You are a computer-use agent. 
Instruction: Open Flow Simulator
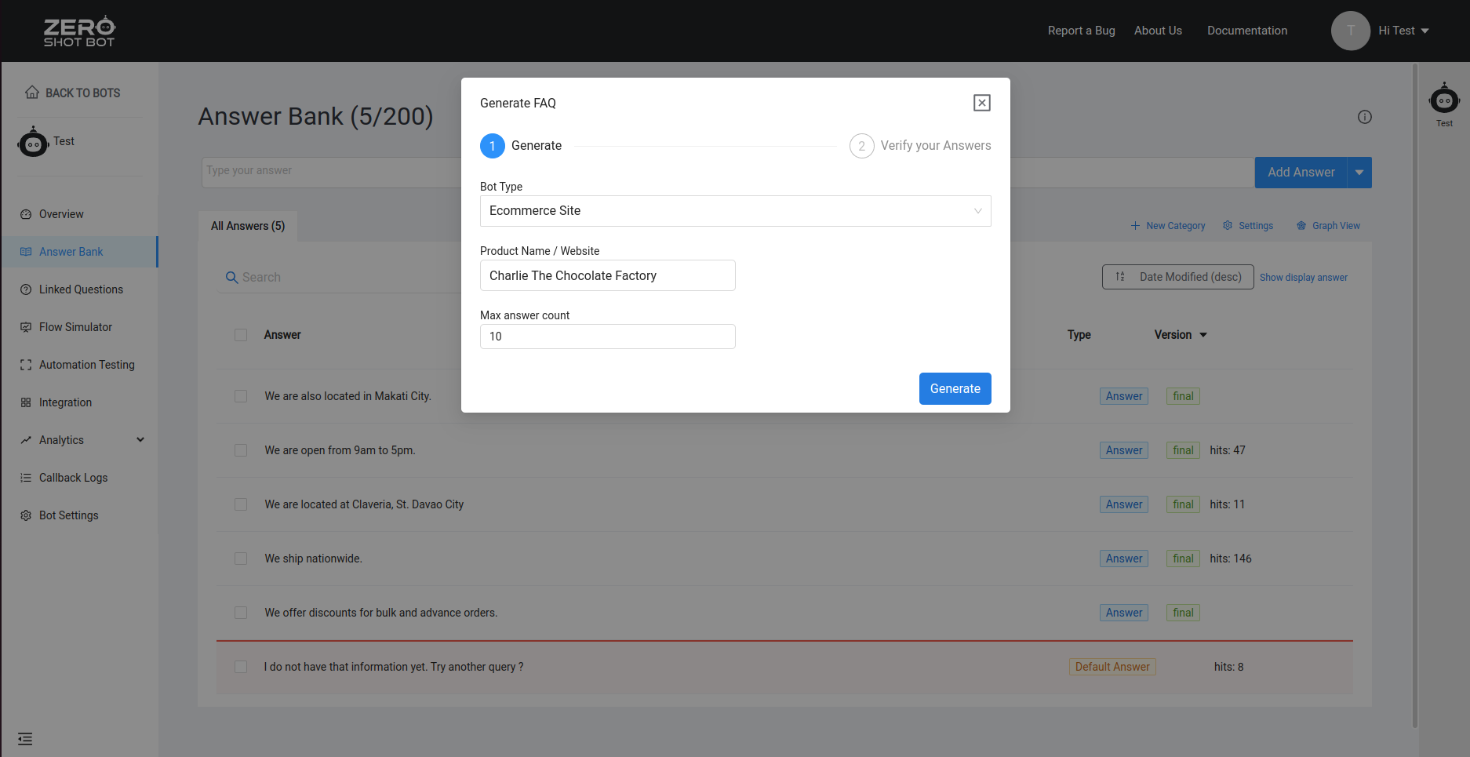[x=75, y=327]
